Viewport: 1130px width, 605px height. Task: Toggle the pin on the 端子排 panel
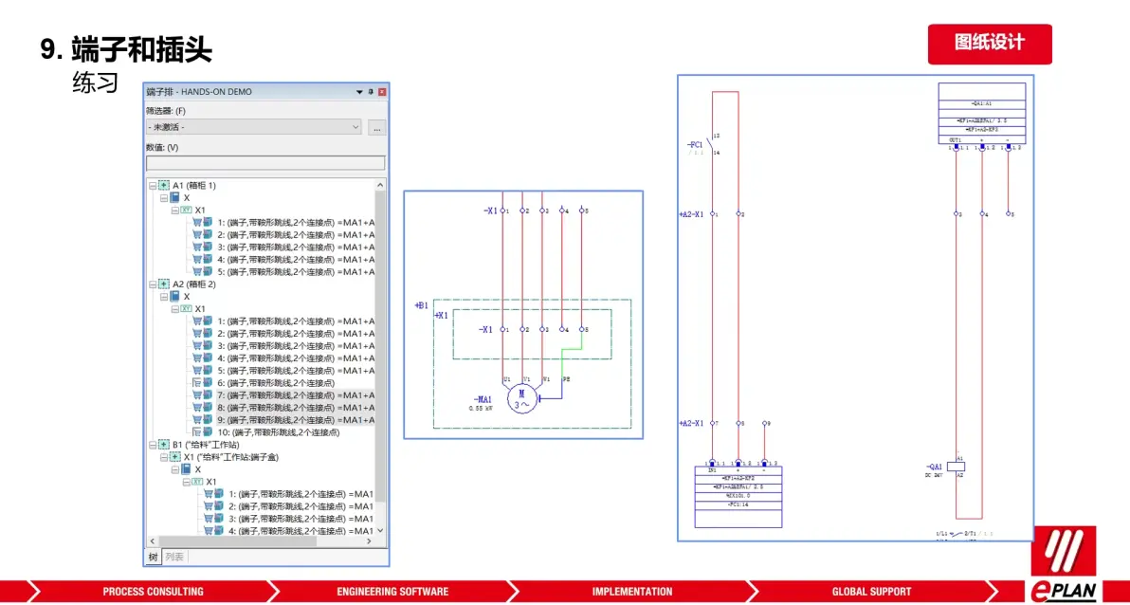pos(371,92)
